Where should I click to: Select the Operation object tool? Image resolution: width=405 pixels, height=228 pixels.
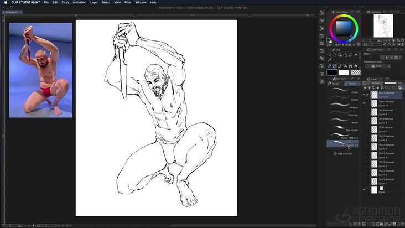pyautogui.click(x=340, y=55)
